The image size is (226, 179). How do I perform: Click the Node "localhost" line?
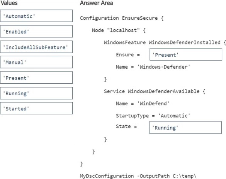pyautogui.click(x=119, y=30)
